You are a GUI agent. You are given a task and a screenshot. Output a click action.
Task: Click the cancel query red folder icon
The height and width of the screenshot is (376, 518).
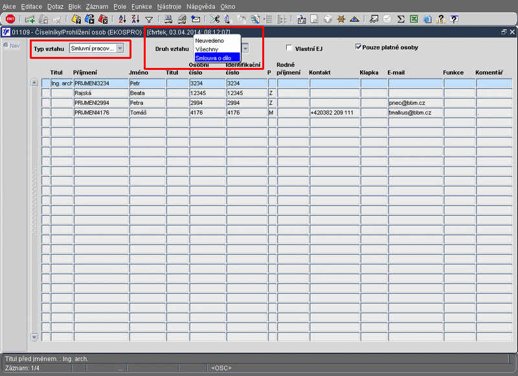tap(103, 19)
